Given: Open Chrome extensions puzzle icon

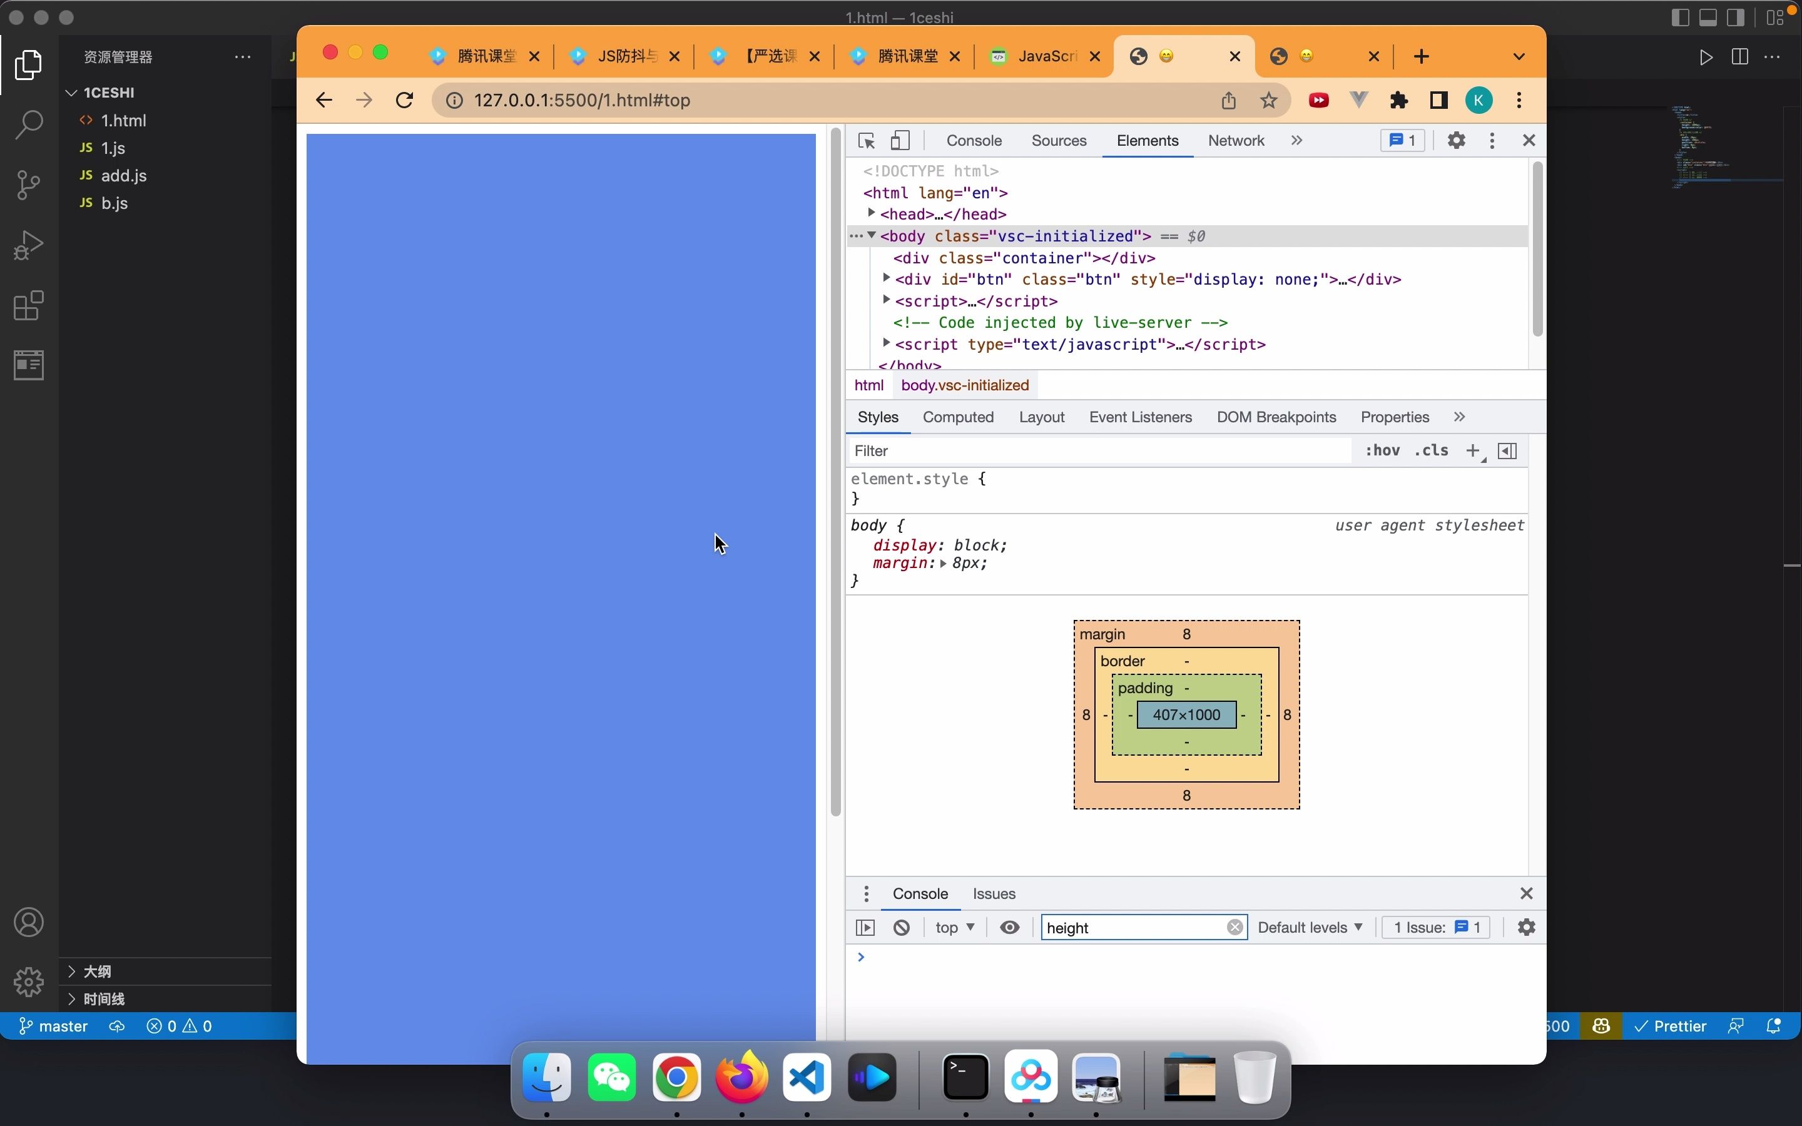Looking at the screenshot, I should (x=1398, y=100).
